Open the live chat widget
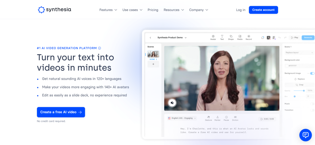The image size is (315, 145). coord(305,135)
